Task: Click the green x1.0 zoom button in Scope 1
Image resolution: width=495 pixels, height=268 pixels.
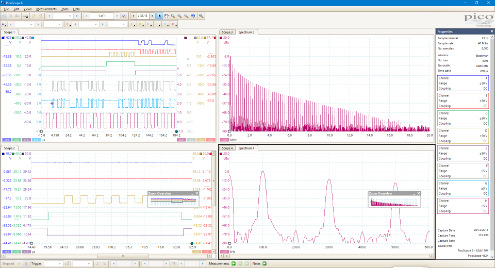Action: [16, 140]
